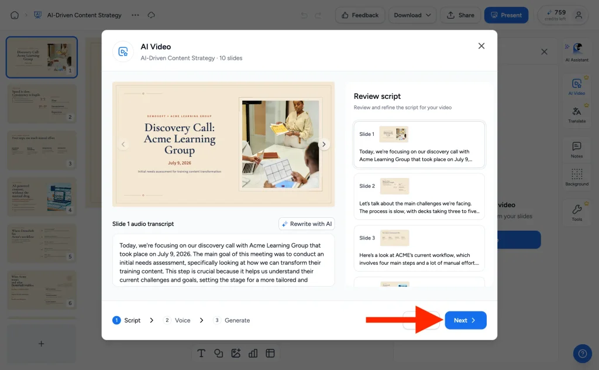This screenshot has height=370, width=599.
Task: Open the Background settings icon
Action: pos(577,177)
